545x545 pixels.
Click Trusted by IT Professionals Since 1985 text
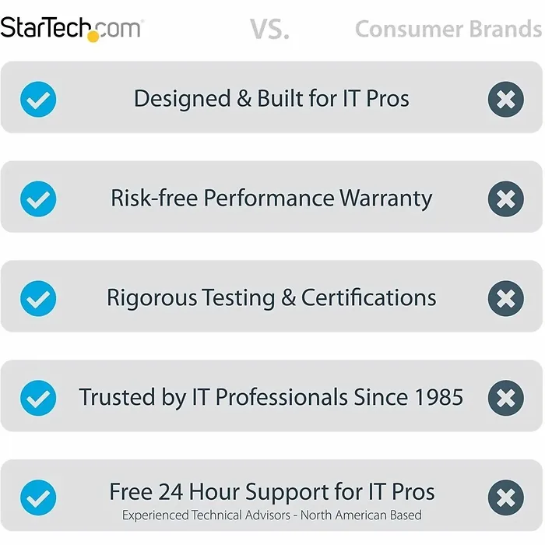point(271,397)
